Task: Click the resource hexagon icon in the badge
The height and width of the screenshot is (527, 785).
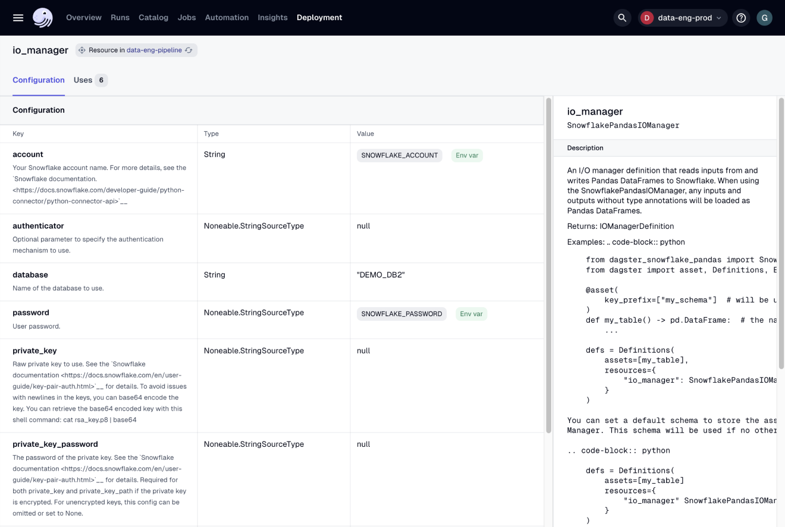Action: click(x=81, y=50)
